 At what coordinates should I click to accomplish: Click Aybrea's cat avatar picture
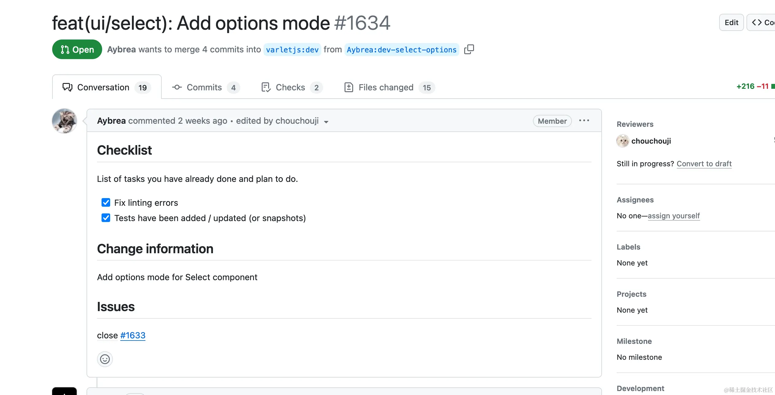tap(64, 121)
